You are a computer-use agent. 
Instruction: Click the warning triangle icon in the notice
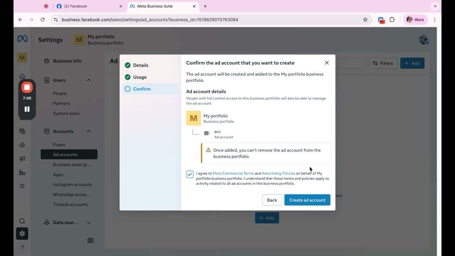tap(208, 150)
